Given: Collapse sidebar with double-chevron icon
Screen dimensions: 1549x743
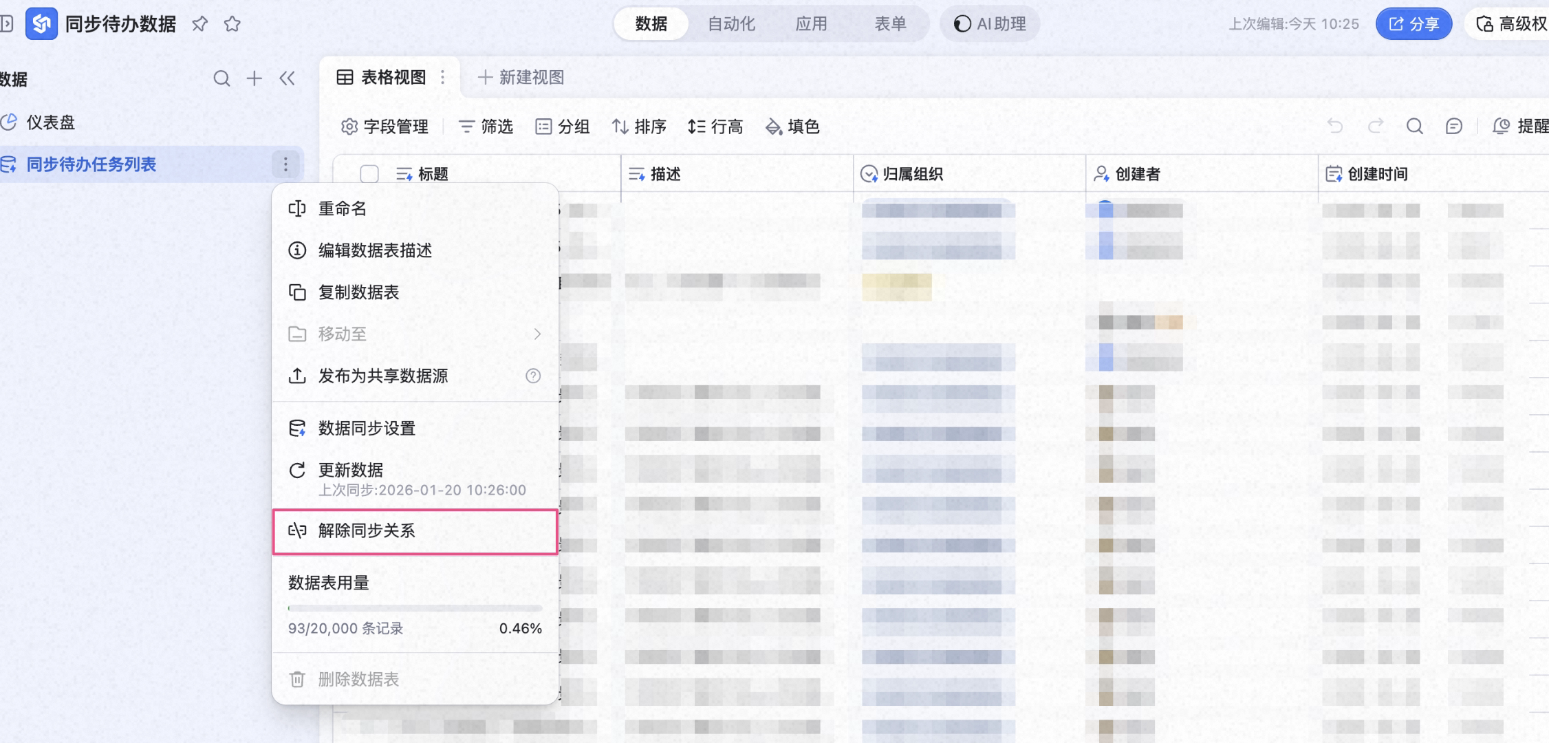Looking at the screenshot, I should (288, 78).
